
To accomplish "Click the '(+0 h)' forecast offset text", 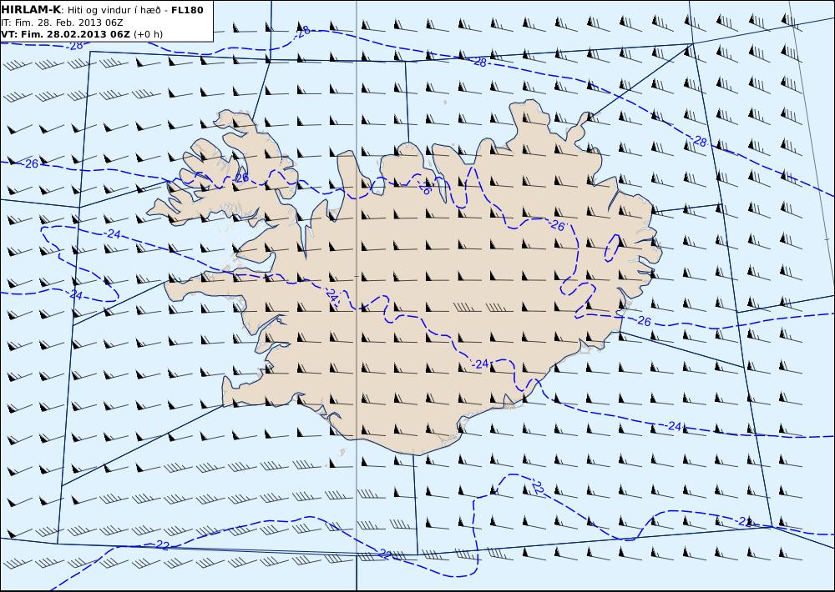I will (x=148, y=34).
